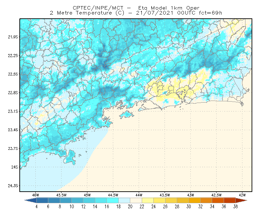Click the orange 30–32 degree swatch
This screenshot has width=272, height=210.
point(194,200)
